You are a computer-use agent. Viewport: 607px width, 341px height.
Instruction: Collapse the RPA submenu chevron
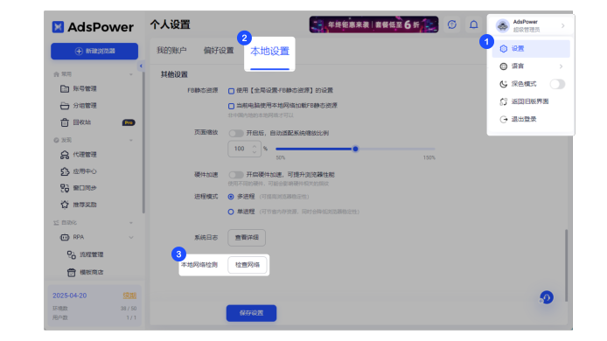click(x=131, y=237)
